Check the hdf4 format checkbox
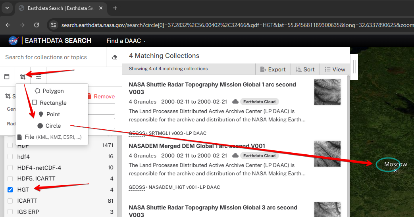Viewport: 414px width, 217px height. pos(10,157)
